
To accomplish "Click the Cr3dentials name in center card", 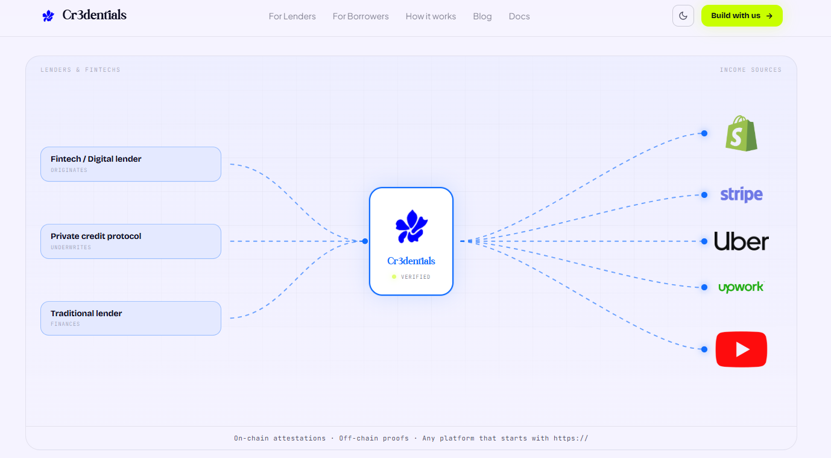I will [411, 261].
